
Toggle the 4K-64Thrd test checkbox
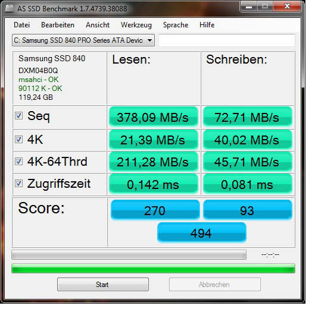pos(18,162)
